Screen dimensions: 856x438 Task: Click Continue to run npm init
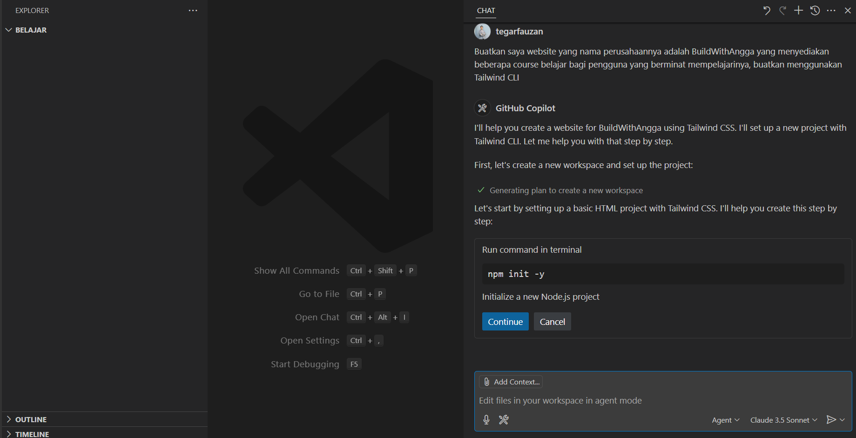[x=505, y=322]
